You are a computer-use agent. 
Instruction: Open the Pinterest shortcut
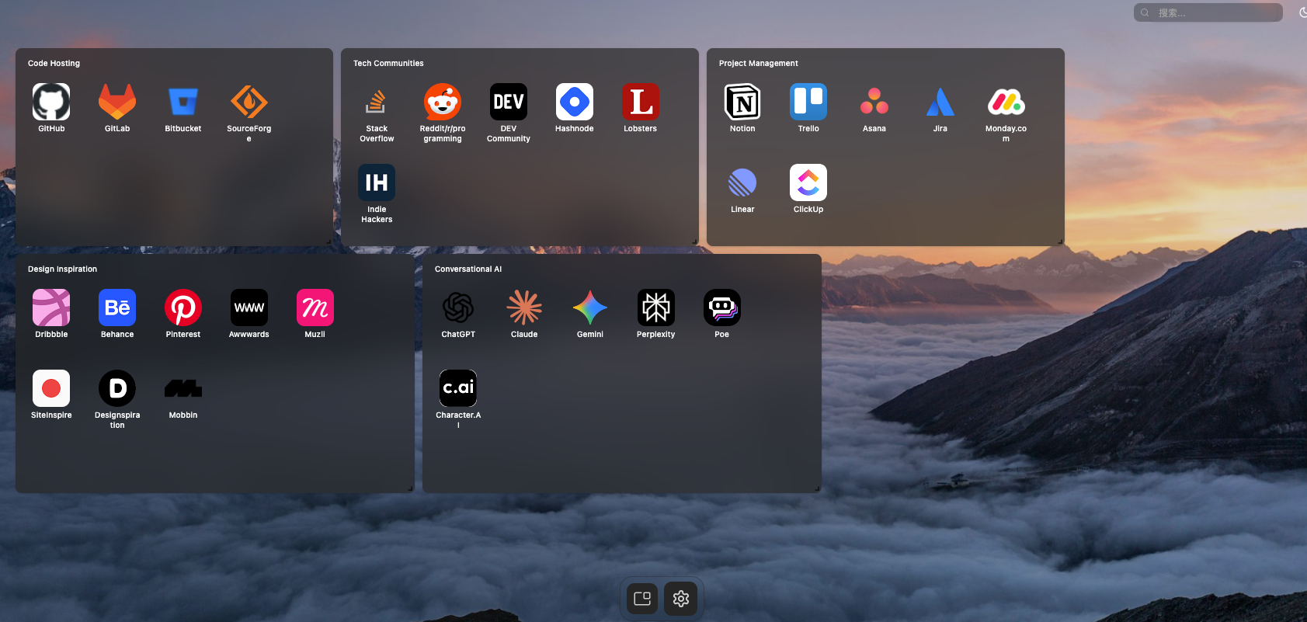[183, 308]
